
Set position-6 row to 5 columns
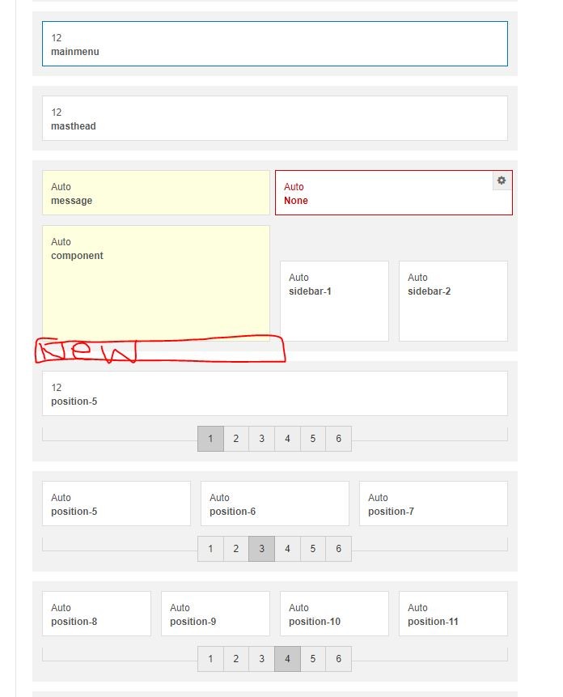[x=313, y=549]
